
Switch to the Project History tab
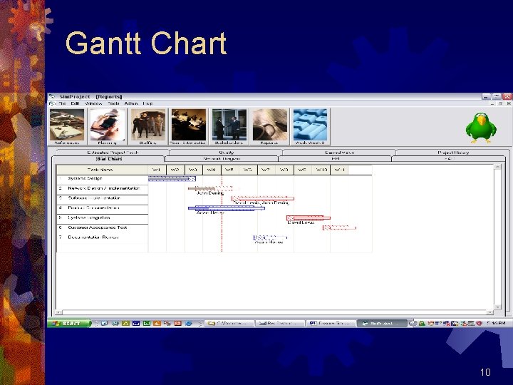coord(453,153)
